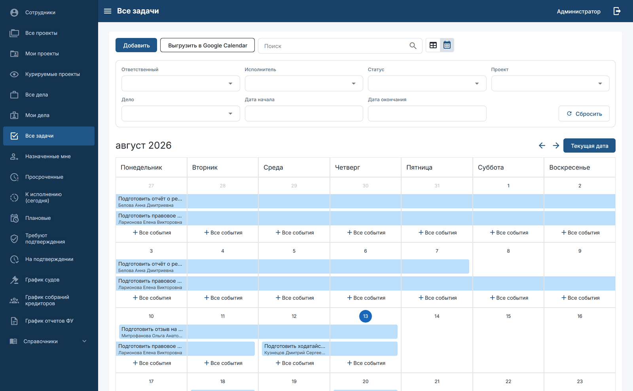Click Все события under Sunday 9
Image resolution: width=633 pixels, height=391 pixels.
coord(580,298)
